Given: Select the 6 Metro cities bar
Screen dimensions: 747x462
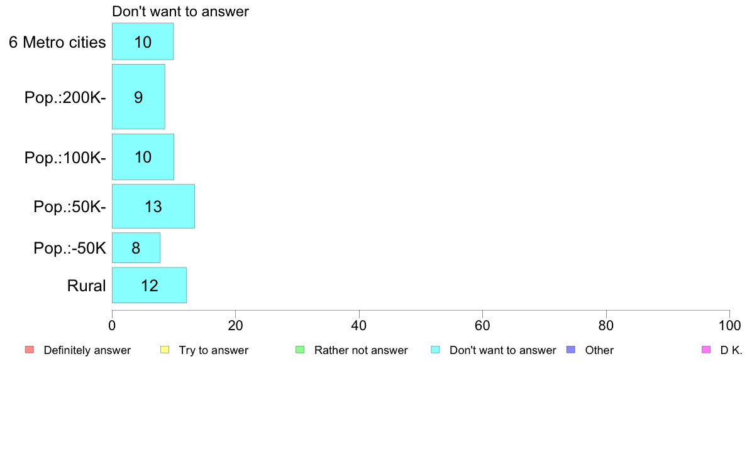Looking at the screenshot, I should [143, 42].
